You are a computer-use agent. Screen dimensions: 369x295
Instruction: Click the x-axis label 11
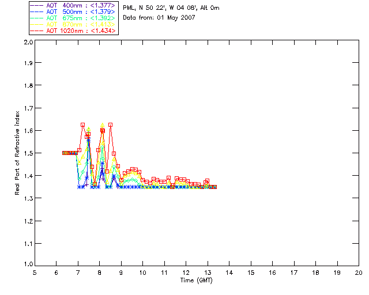[164, 273]
